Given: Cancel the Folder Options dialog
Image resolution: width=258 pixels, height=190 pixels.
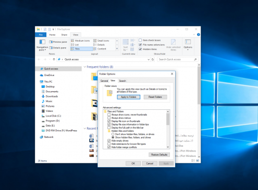Looking at the screenshot, I should coord(150,163).
